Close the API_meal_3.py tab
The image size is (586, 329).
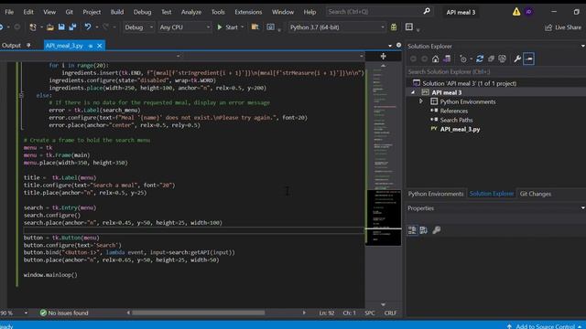coord(100,46)
